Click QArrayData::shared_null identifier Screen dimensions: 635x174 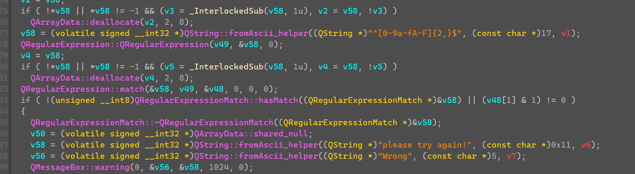[x=251, y=134]
